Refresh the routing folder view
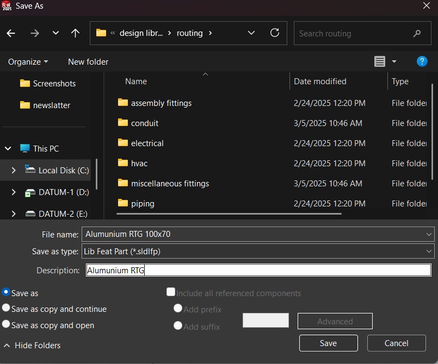The width and height of the screenshot is (438, 364). (275, 33)
